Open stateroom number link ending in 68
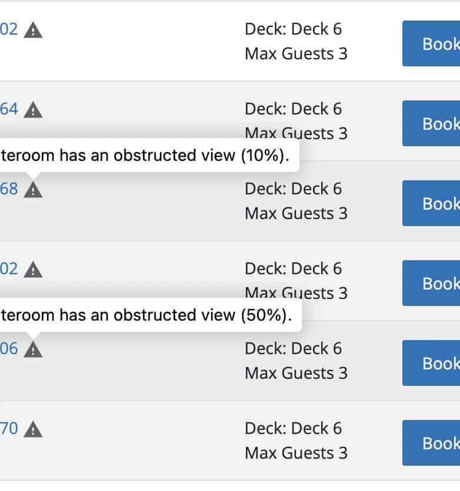Viewport: 460px width, 491px height. tap(9, 189)
